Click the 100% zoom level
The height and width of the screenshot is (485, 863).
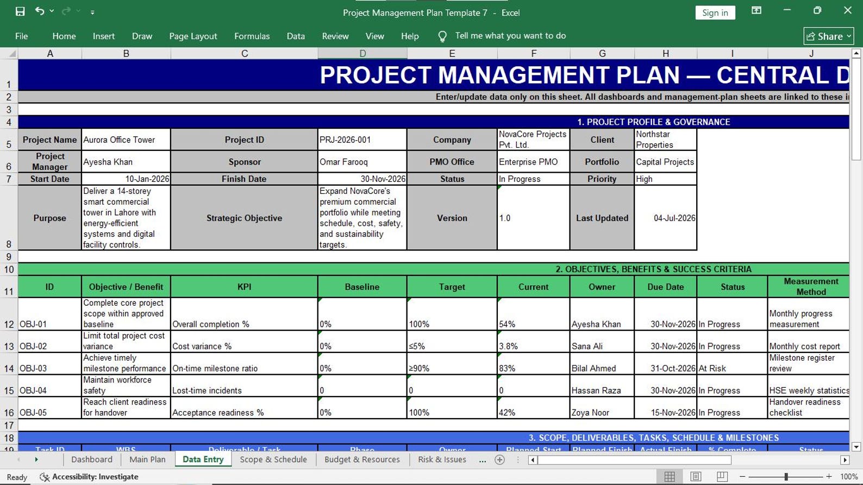pos(849,477)
